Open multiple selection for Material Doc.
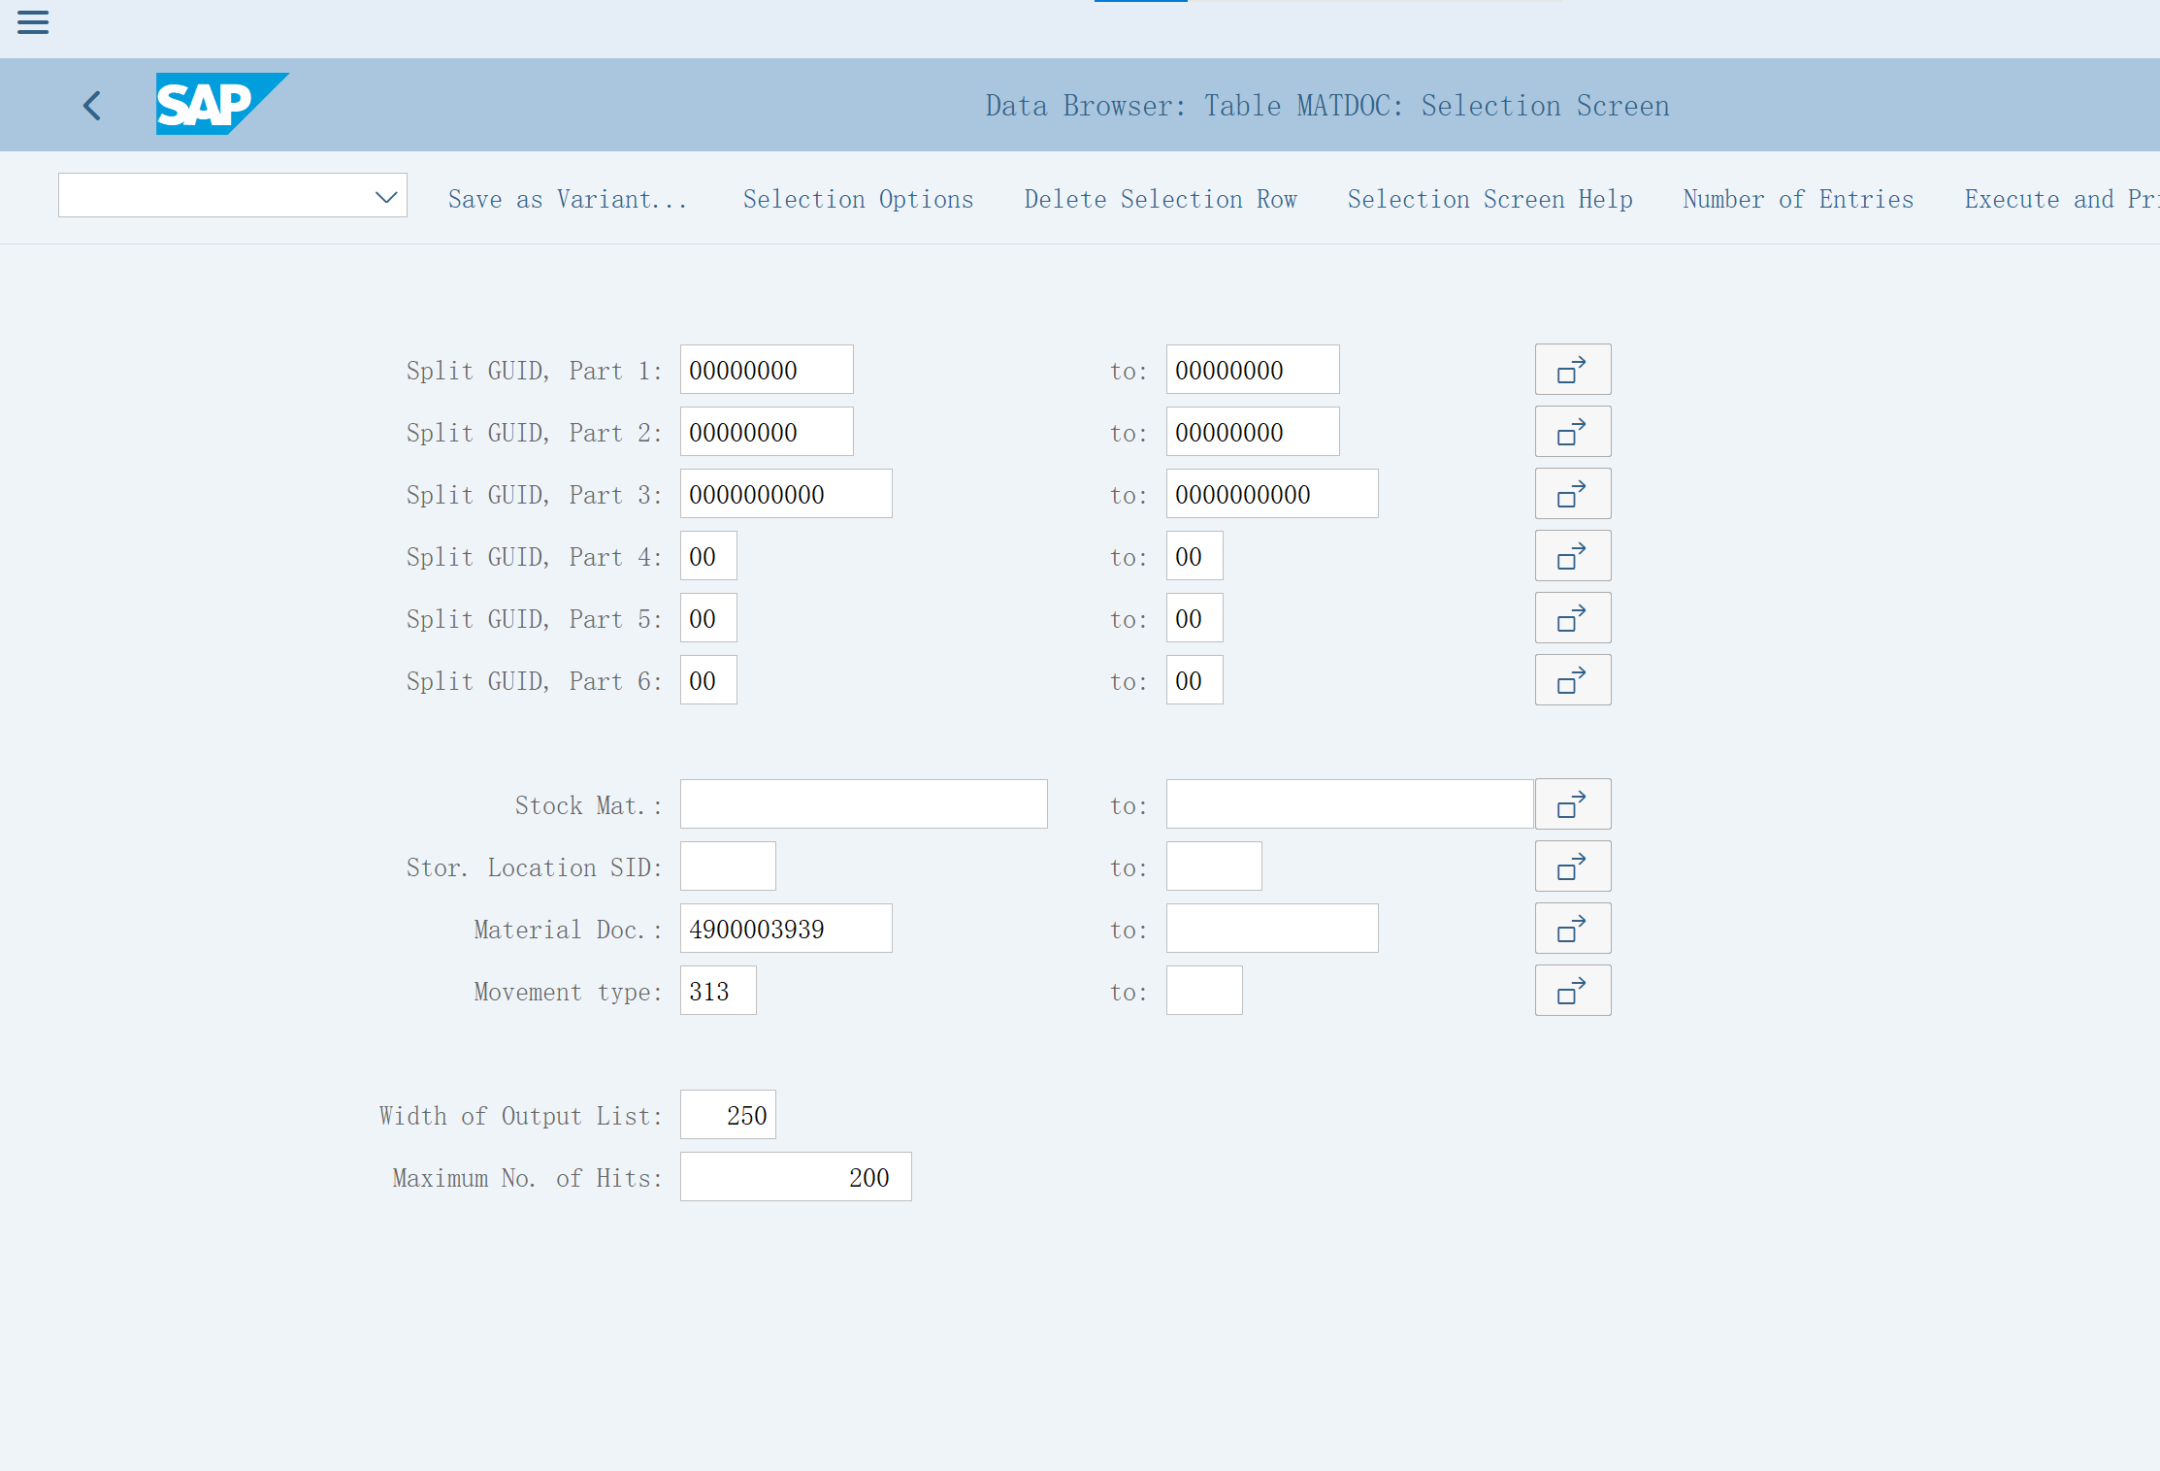This screenshot has height=1471, width=2160. tap(1572, 929)
